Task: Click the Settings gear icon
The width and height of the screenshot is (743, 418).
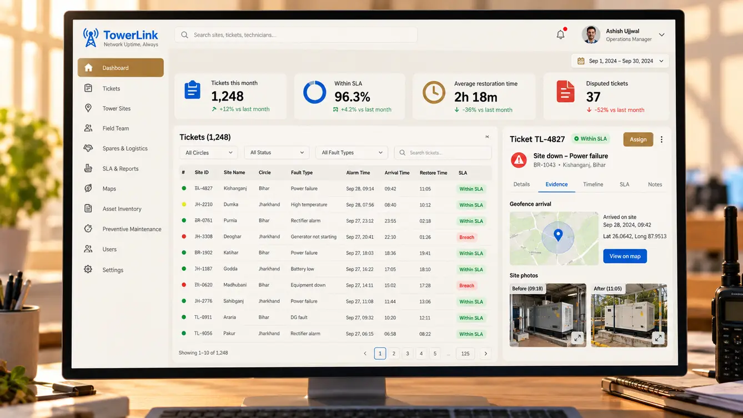Action: tap(88, 269)
